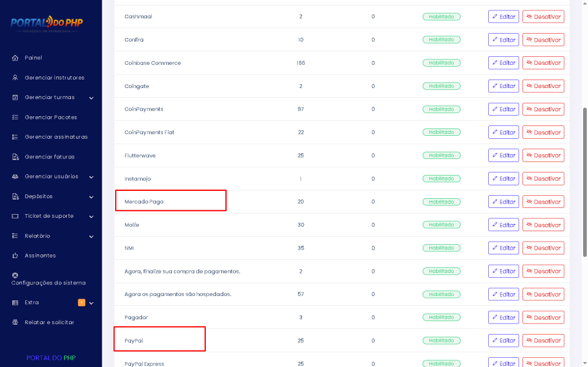The height and width of the screenshot is (367, 588).
Task: Click the PayPal gateway name
Action: (134, 341)
